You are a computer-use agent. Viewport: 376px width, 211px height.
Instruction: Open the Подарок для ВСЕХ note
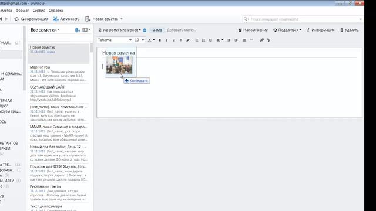click(59, 173)
